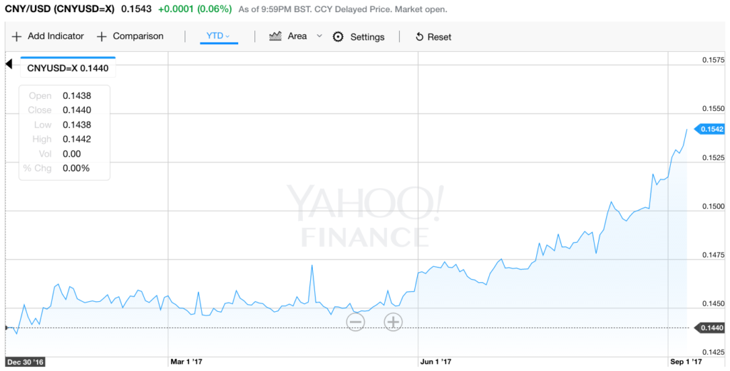This screenshot has height=371, width=730.
Task: Collapse panel with black left triangle
Action: (x=9, y=63)
